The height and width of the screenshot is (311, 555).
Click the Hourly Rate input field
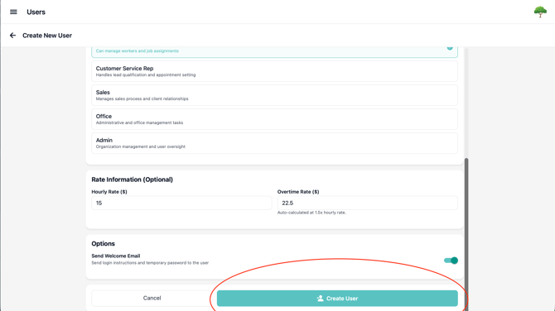pyautogui.click(x=181, y=203)
